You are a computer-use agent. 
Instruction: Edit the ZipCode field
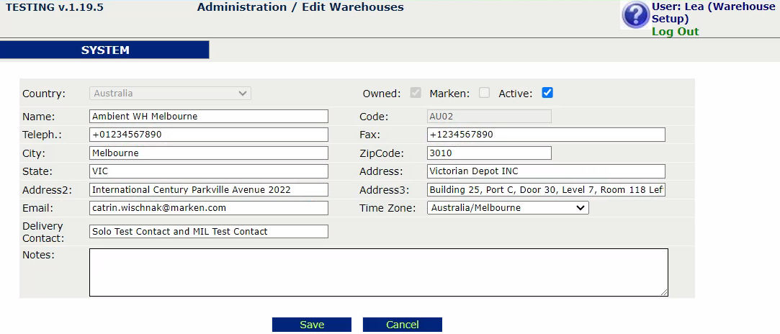tap(490, 153)
